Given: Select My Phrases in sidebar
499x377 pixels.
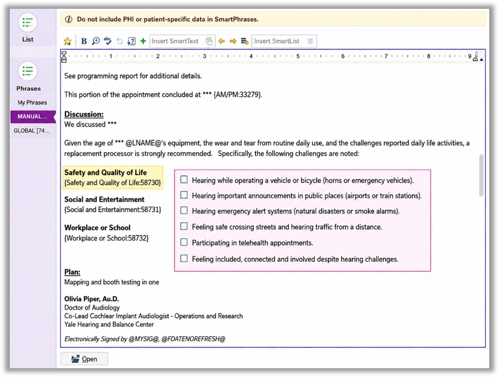Looking at the screenshot, I should [32, 102].
